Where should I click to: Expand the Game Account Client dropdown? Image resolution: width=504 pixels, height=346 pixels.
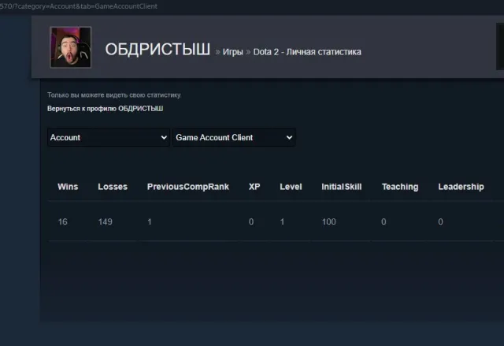click(x=234, y=137)
